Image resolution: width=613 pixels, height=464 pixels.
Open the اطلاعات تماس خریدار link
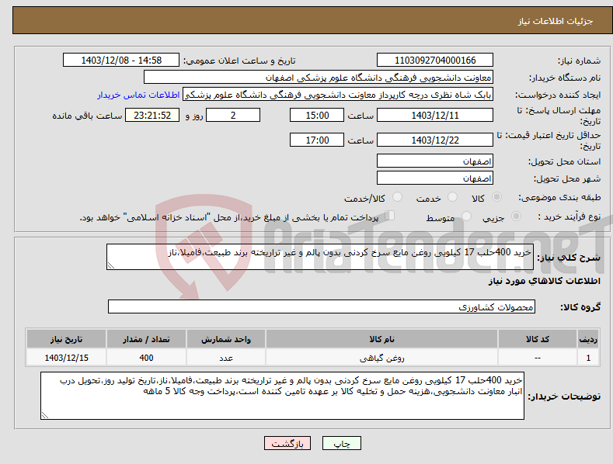point(138,95)
